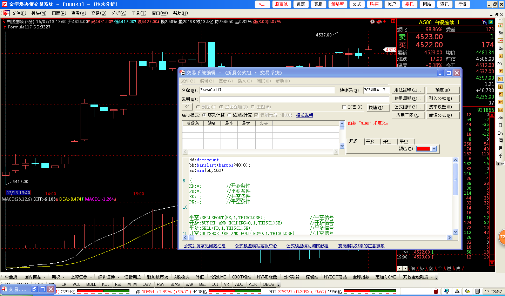This screenshot has width=505, height=296.
Task: Expand the indicator tab overflow after OBOS
Action: [279, 284]
